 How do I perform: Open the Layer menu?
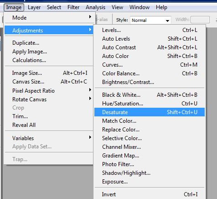[34, 7]
